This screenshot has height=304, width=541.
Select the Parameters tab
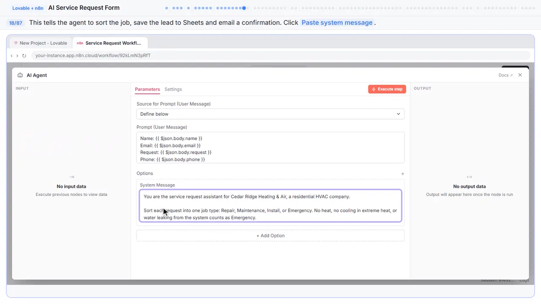(148, 89)
